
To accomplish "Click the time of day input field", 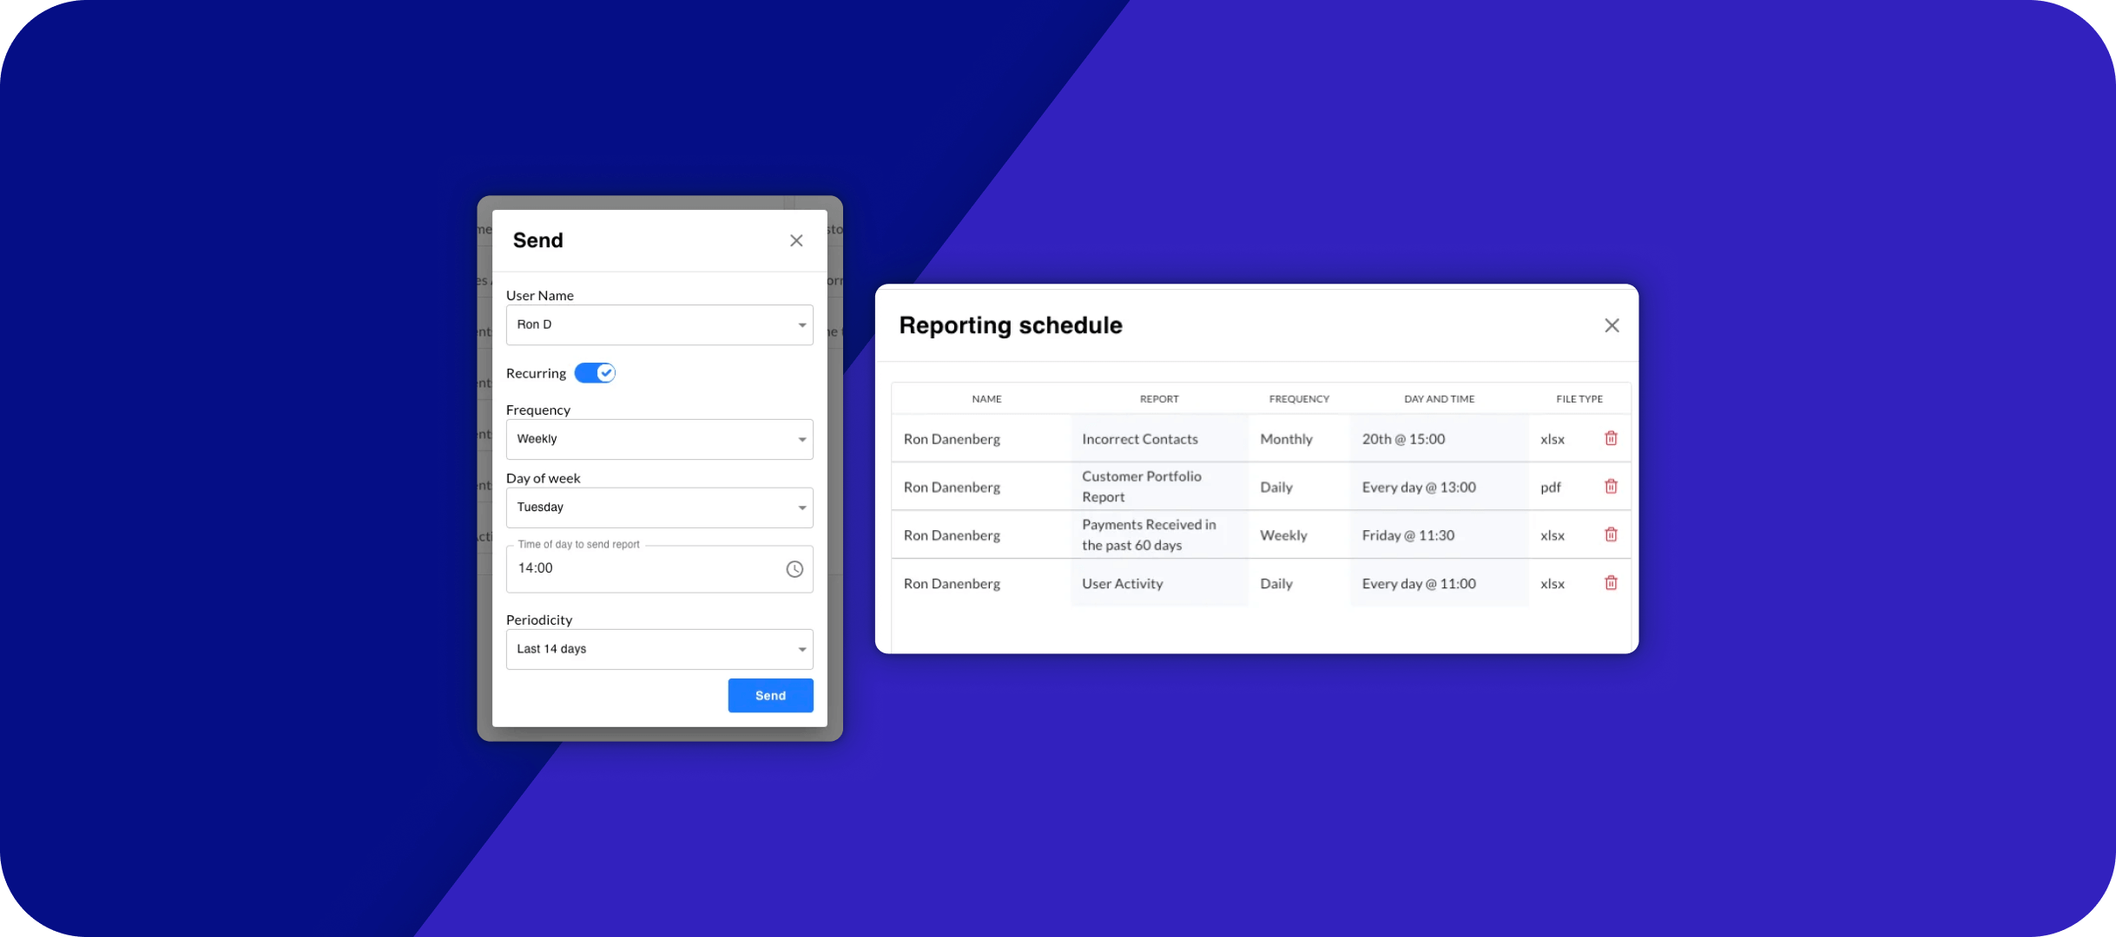I will (643, 569).
